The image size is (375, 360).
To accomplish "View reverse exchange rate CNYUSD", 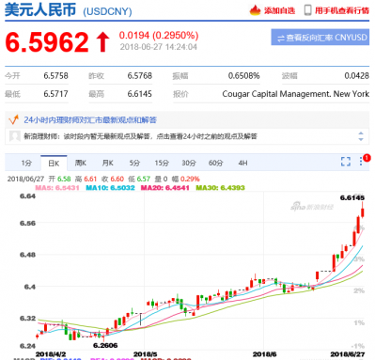I will [320, 38].
